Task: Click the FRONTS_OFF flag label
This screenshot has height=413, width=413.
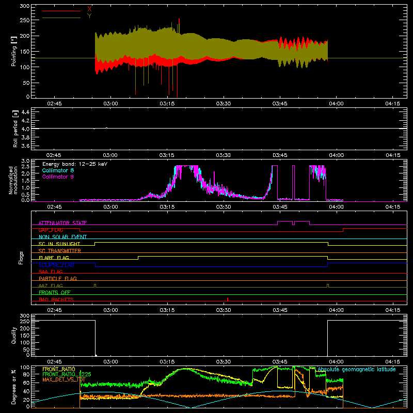Action: tap(55, 292)
